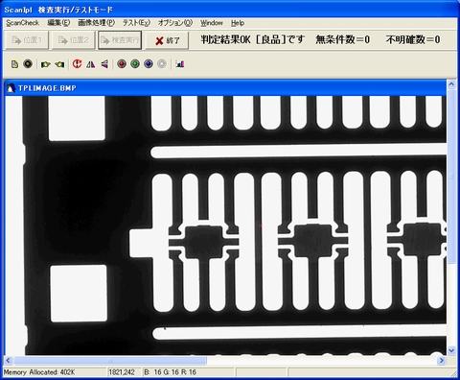Screen dimensions: 460x380
Task: Click the vertical scrollbar down arrow
Action: pos(451,350)
